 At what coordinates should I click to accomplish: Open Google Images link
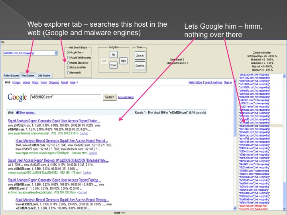coord(16,82)
